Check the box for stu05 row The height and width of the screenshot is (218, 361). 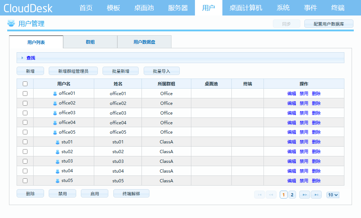click(x=25, y=181)
